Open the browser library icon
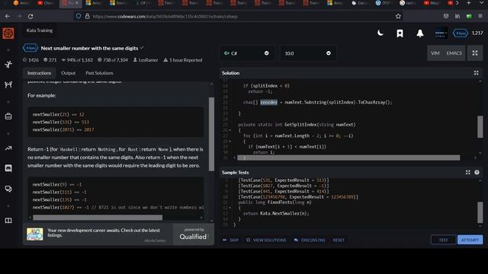Image resolution: width=488 pixels, height=274 pixels. pyautogui.click(x=457, y=16)
